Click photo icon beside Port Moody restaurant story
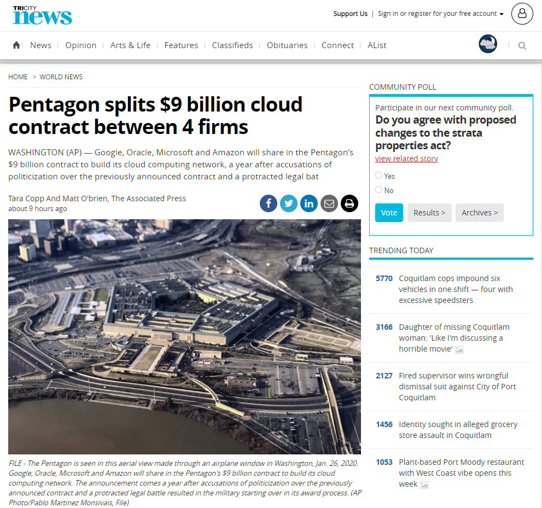542x508 pixels. coord(424,485)
